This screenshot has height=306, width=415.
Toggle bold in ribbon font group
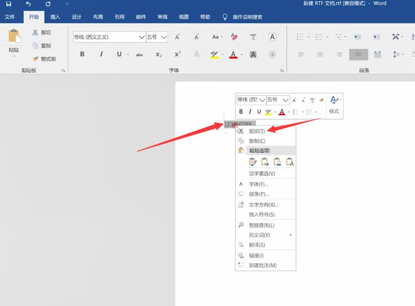[x=82, y=54]
